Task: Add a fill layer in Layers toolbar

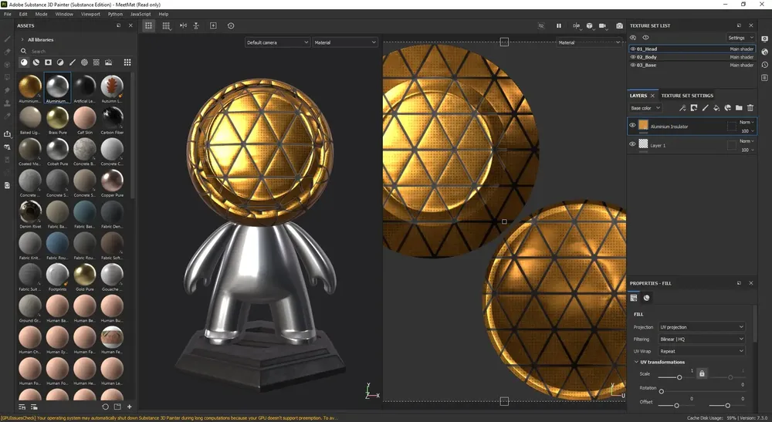Action: point(716,108)
